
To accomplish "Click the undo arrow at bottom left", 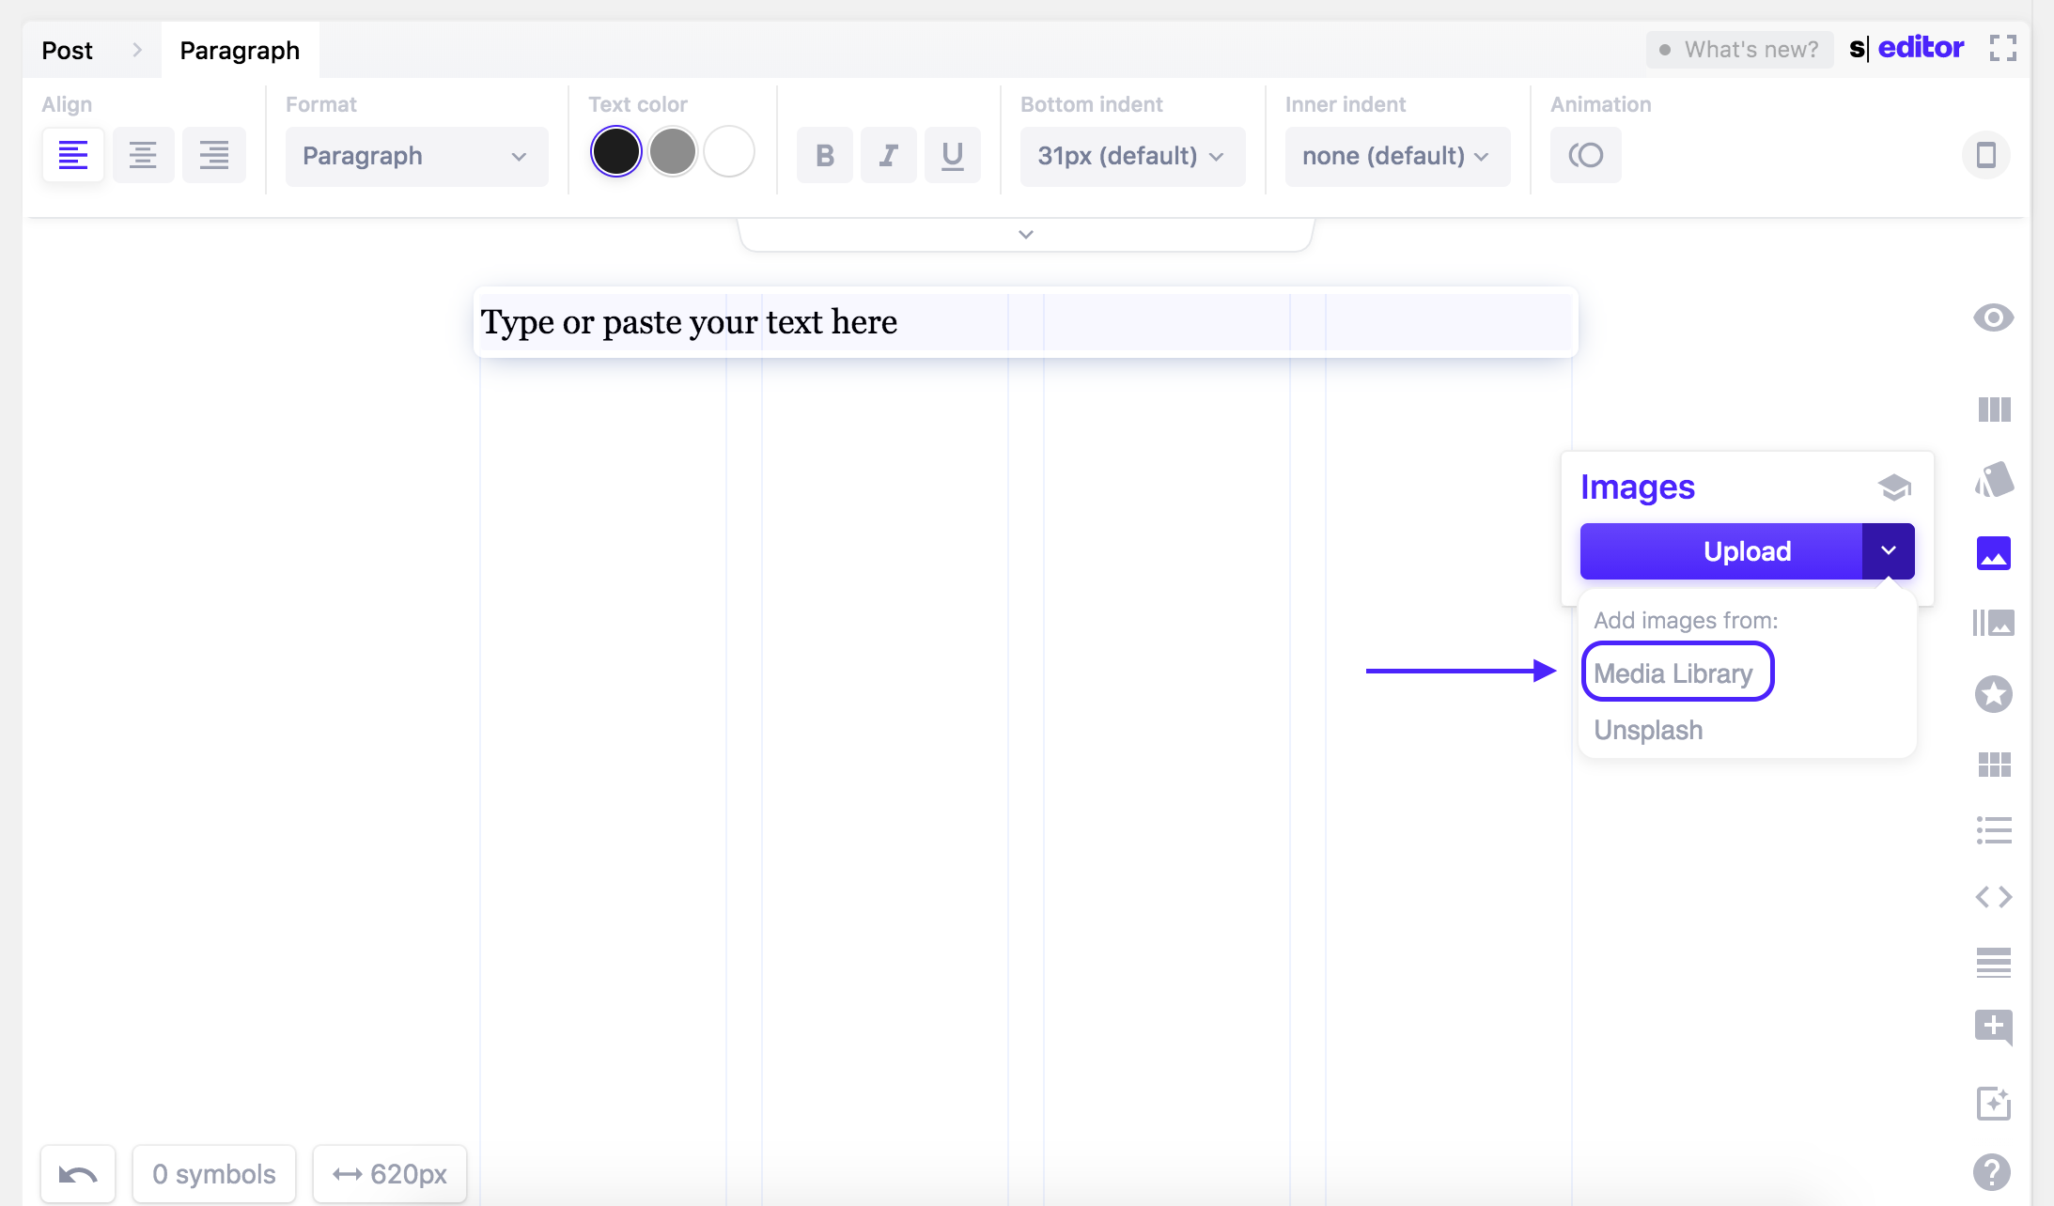I will (78, 1173).
